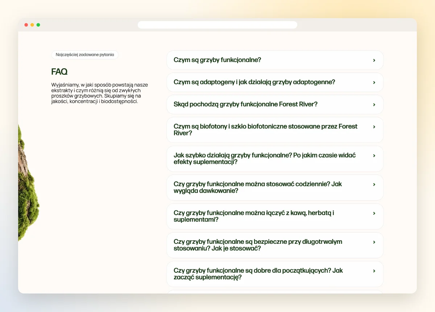Click the "Najczęściej zadawane pytania" badge
This screenshot has width=435, height=312.
(x=85, y=55)
